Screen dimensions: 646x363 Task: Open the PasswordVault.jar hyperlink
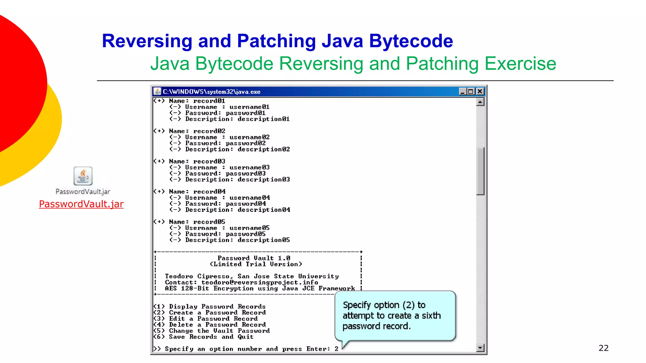click(81, 204)
